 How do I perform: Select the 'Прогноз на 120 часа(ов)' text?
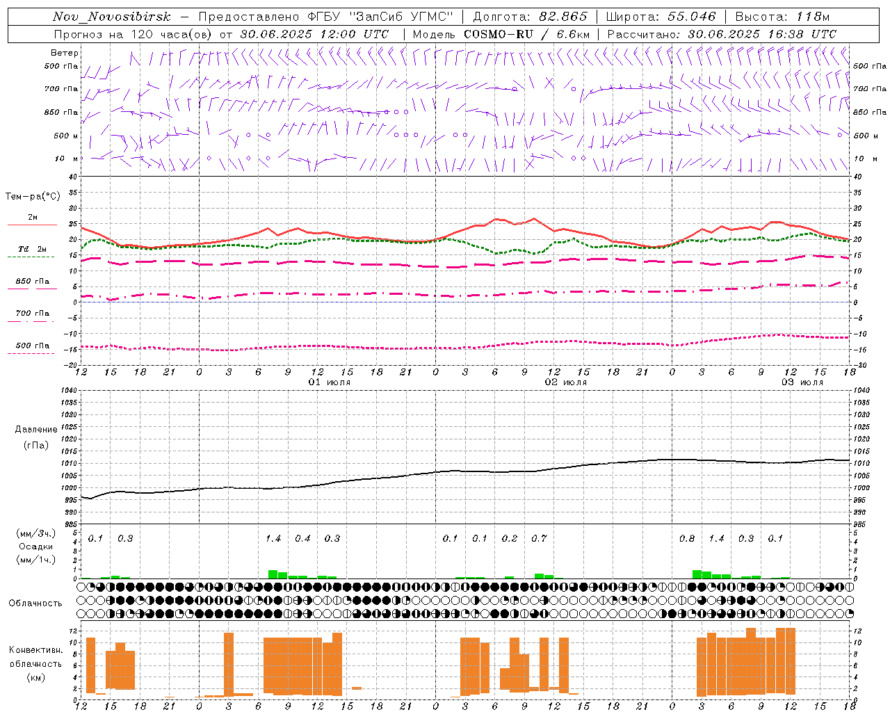click(x=134, y=34)
